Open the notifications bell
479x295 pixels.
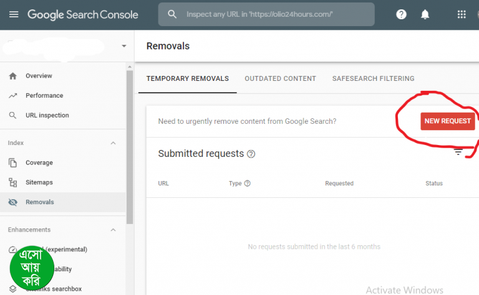point(425,14)
